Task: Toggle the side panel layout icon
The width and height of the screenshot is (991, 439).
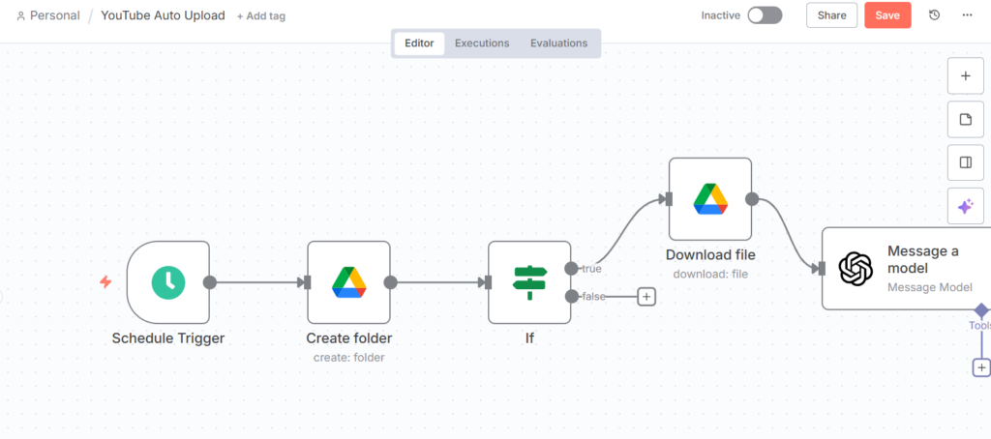Action: [964, 162]
